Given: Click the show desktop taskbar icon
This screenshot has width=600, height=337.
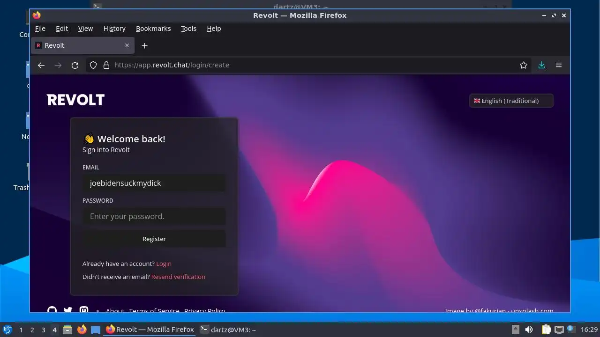Looking at the screenshot, I should 96,330.
